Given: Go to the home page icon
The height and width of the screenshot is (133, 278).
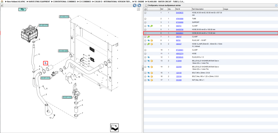Looking at the screenshot, I should (2, 1).
